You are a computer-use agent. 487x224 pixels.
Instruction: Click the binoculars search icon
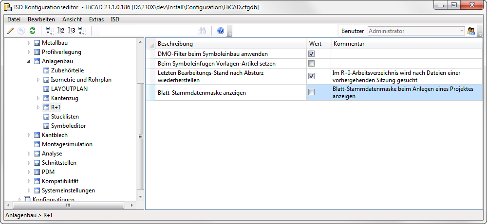coord(203,31)
